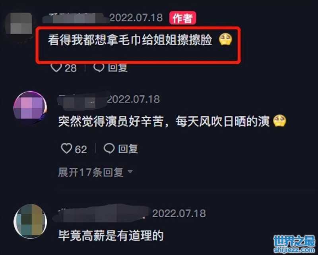This screenshot has width=318, height=255.
Task: Click the reply bubble icon under the first comment
Action: click(x=99, y=68)
